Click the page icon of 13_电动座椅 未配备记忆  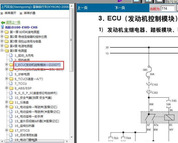click(x=11, y=111)
